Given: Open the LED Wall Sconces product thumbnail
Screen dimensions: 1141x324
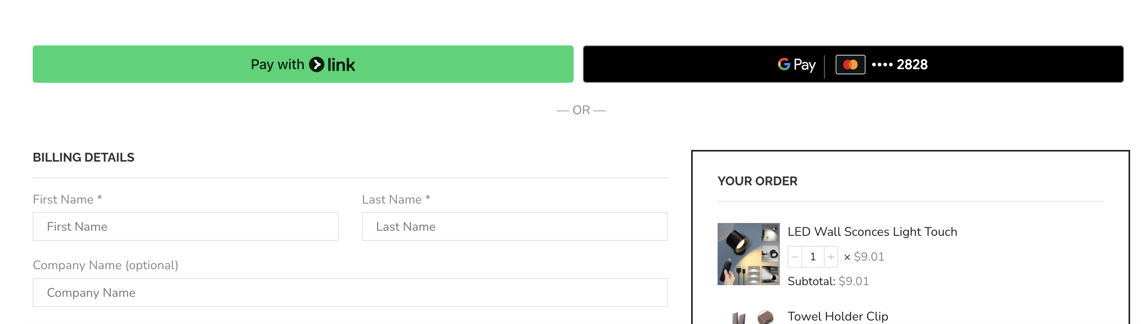Looking at the screenshot, I should point(748,254).
